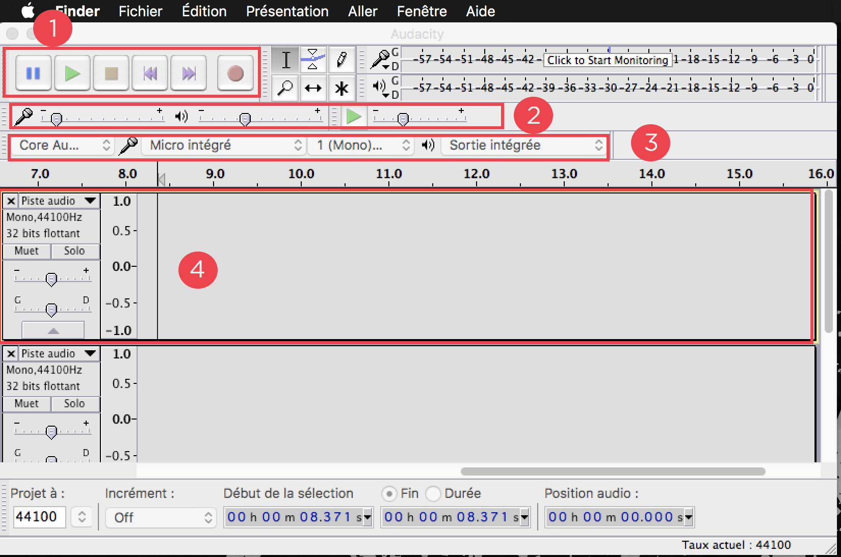The width and height of the screenshot is (841, 557).
Task: Open the Incrément Off dropdown
Action: pyautogui.click(x=161, y=518)
